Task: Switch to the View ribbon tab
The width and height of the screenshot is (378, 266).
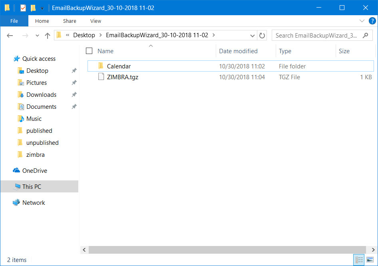Action: click(95, 21)
